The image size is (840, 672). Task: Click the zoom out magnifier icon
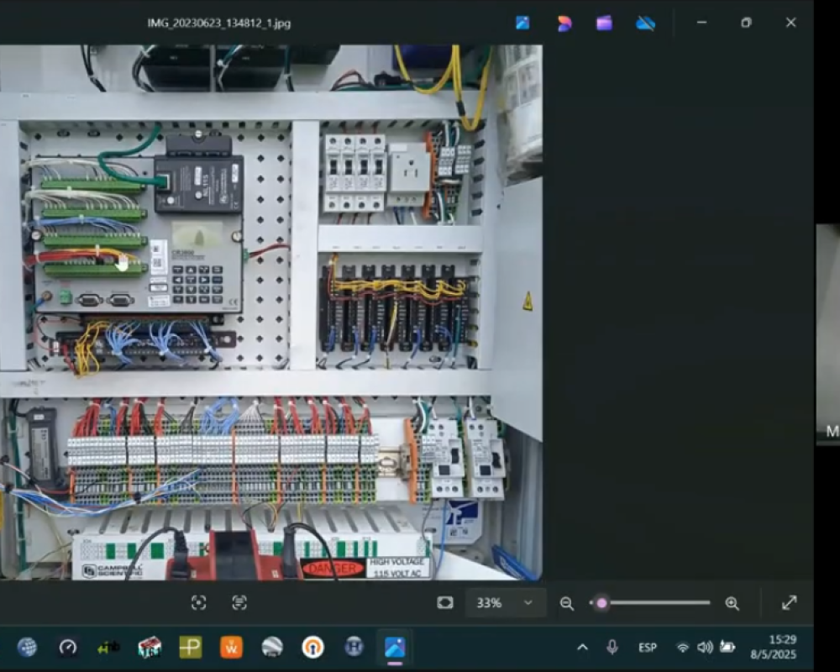567,603
